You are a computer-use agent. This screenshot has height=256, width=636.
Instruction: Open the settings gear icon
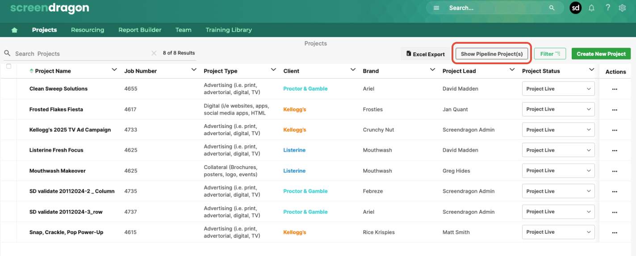point(622,8)
